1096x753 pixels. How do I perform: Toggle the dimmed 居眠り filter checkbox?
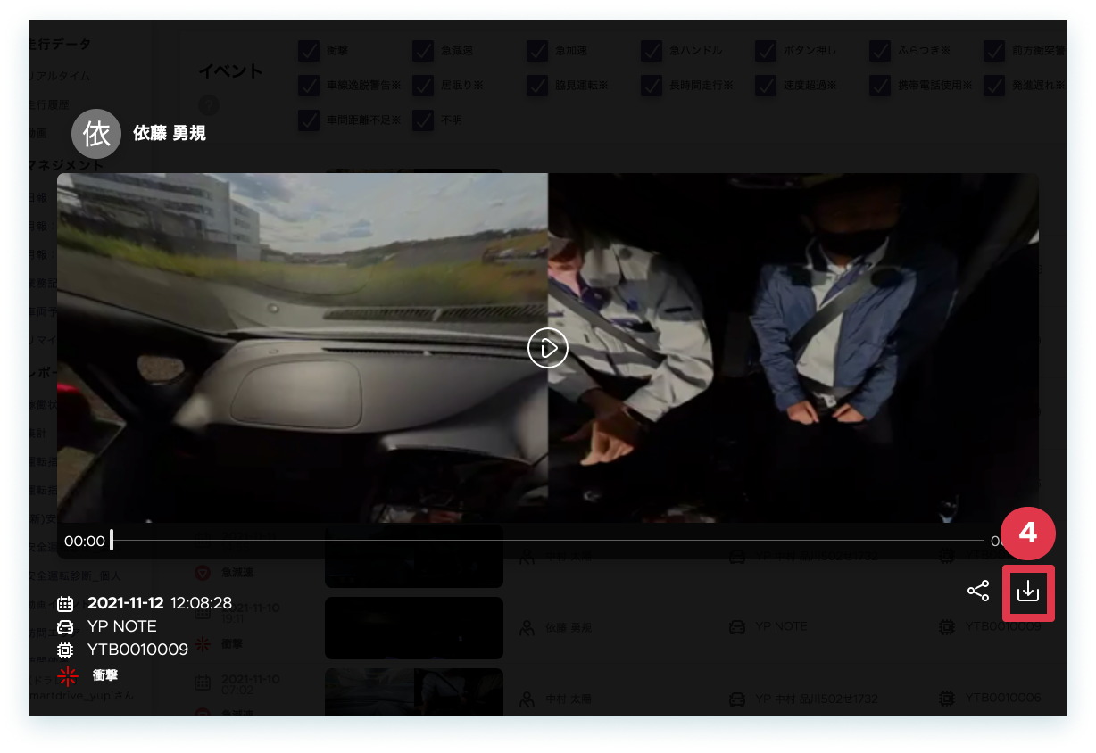[423, 86]
